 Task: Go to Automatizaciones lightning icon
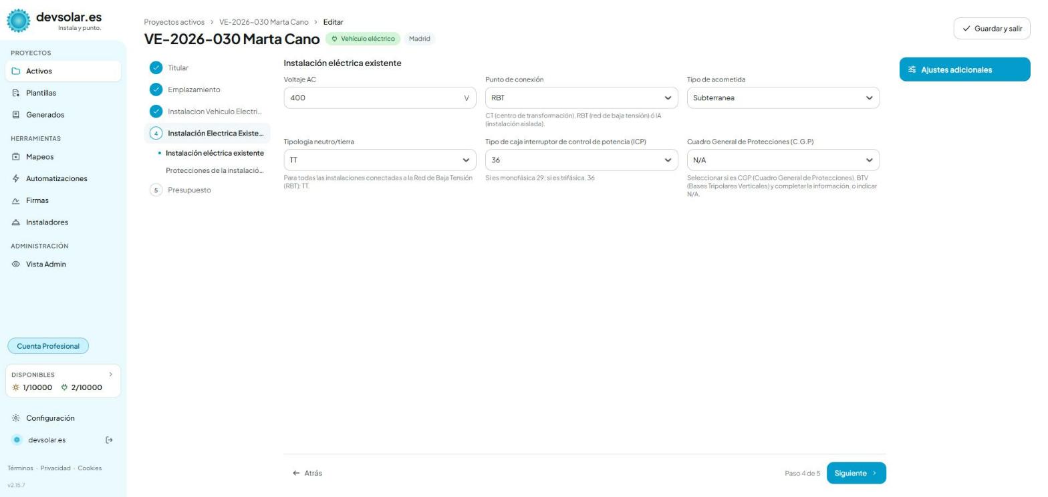[17, 179]
